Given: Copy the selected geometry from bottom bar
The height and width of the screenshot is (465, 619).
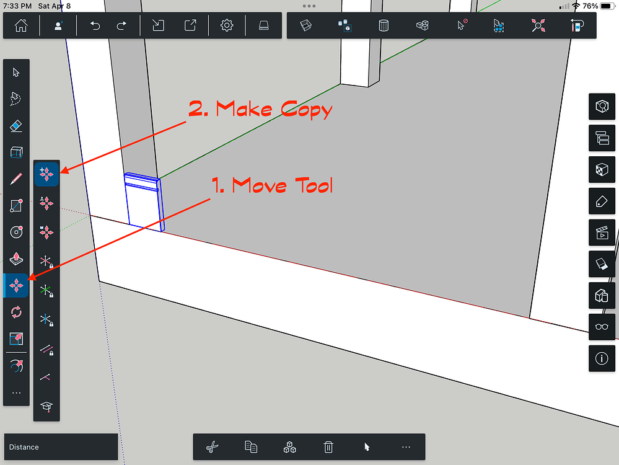Looking at the screenshot, I should [250, 446].
